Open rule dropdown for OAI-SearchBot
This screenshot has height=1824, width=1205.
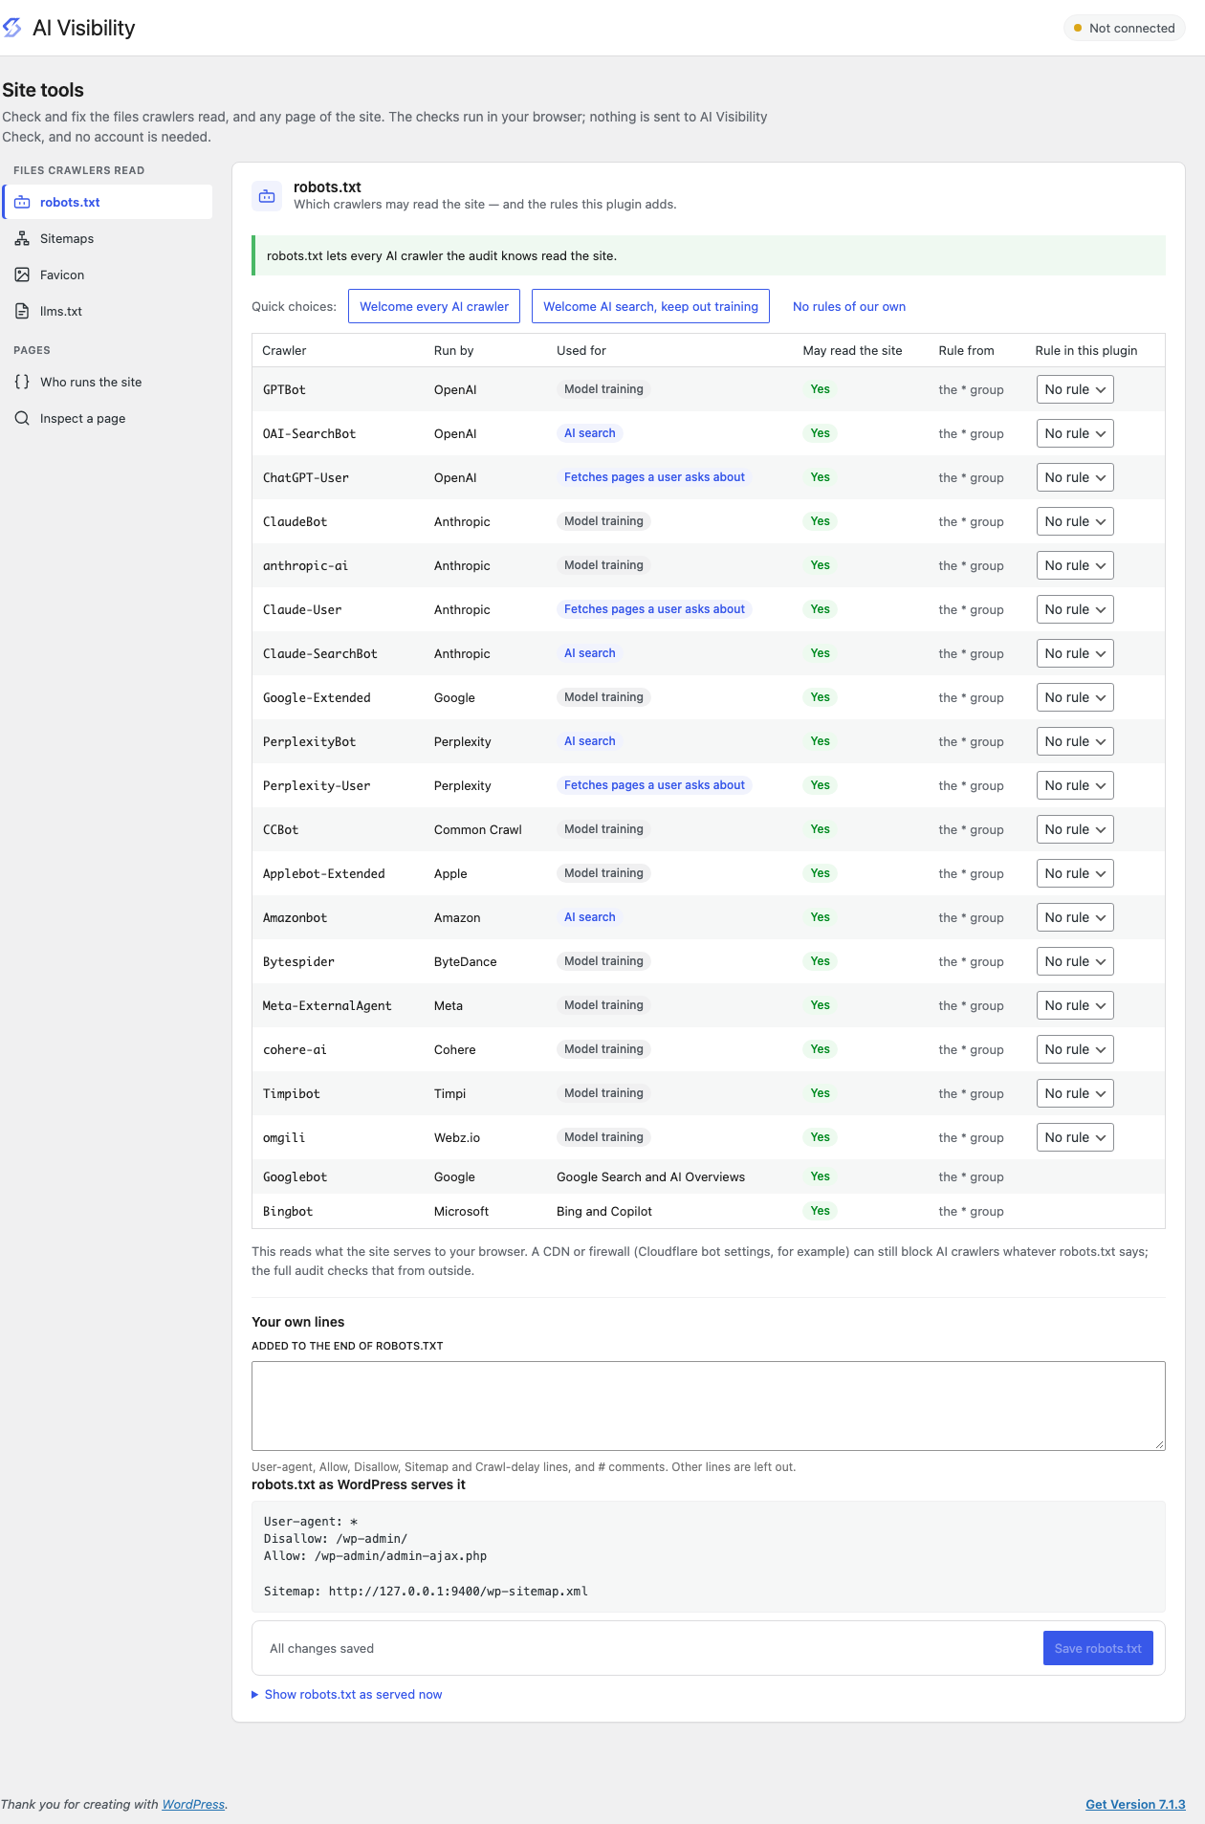(1075, 434)
